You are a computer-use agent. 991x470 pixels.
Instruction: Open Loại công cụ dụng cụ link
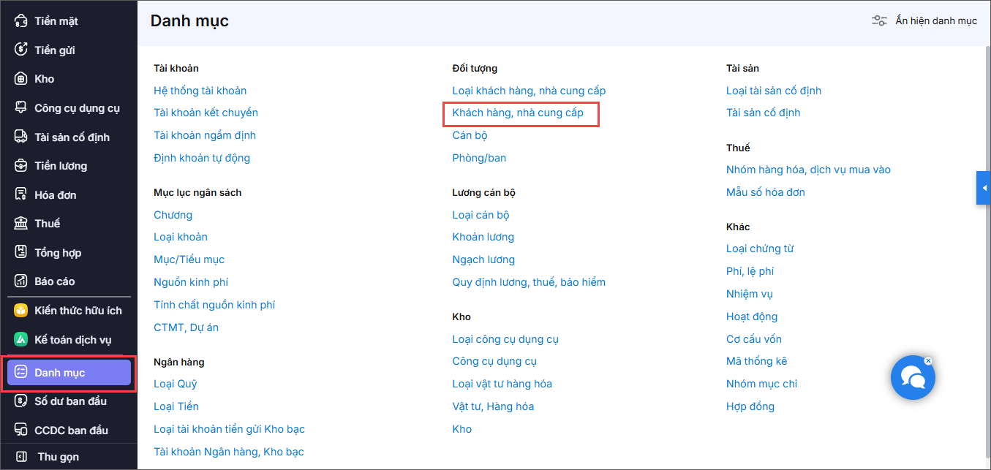click(x=505, y=339)
